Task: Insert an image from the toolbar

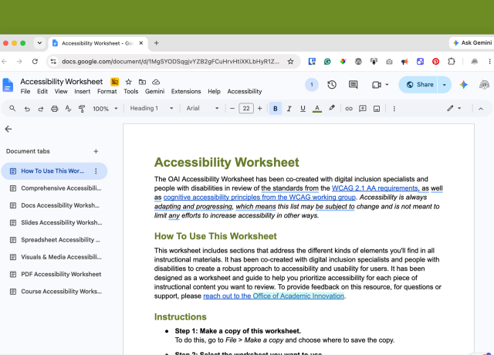Action: click(x=377, y=109)
